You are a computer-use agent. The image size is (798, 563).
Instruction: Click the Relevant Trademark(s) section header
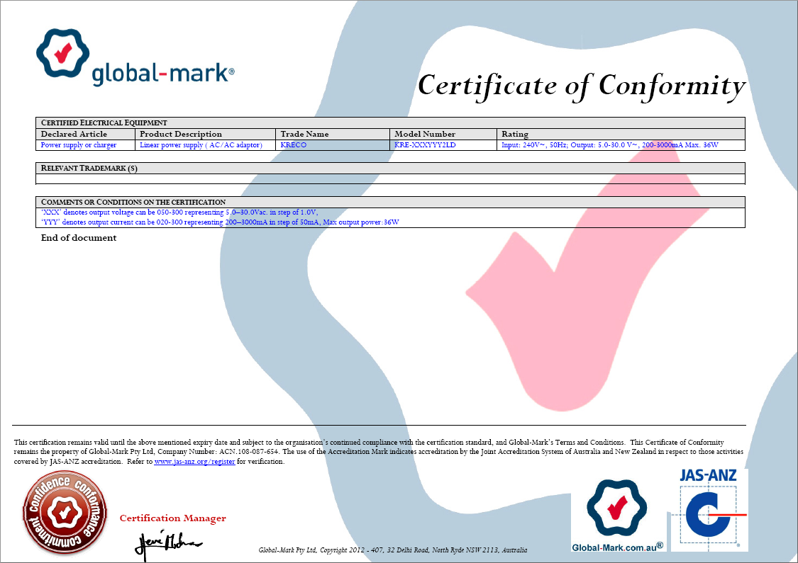tap(89, 169)
